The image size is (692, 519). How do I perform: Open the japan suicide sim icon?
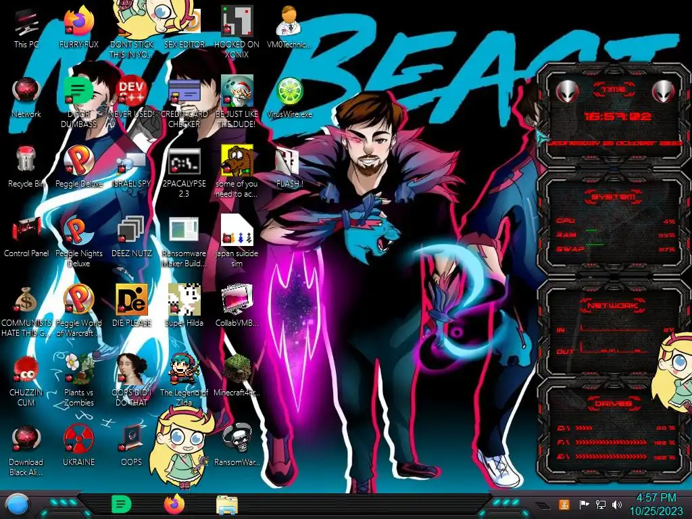point(237,241)
